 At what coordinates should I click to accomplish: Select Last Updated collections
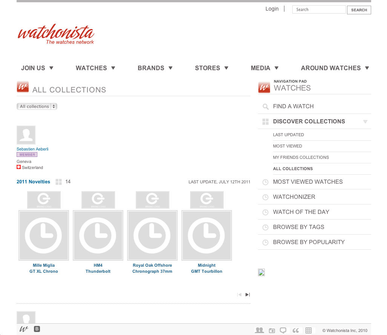coord(288,135)
